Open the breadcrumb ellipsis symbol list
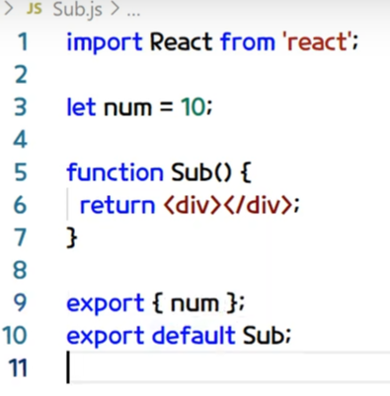The width and height of the screenshot is (390, 396). click(x=133, y=13)
